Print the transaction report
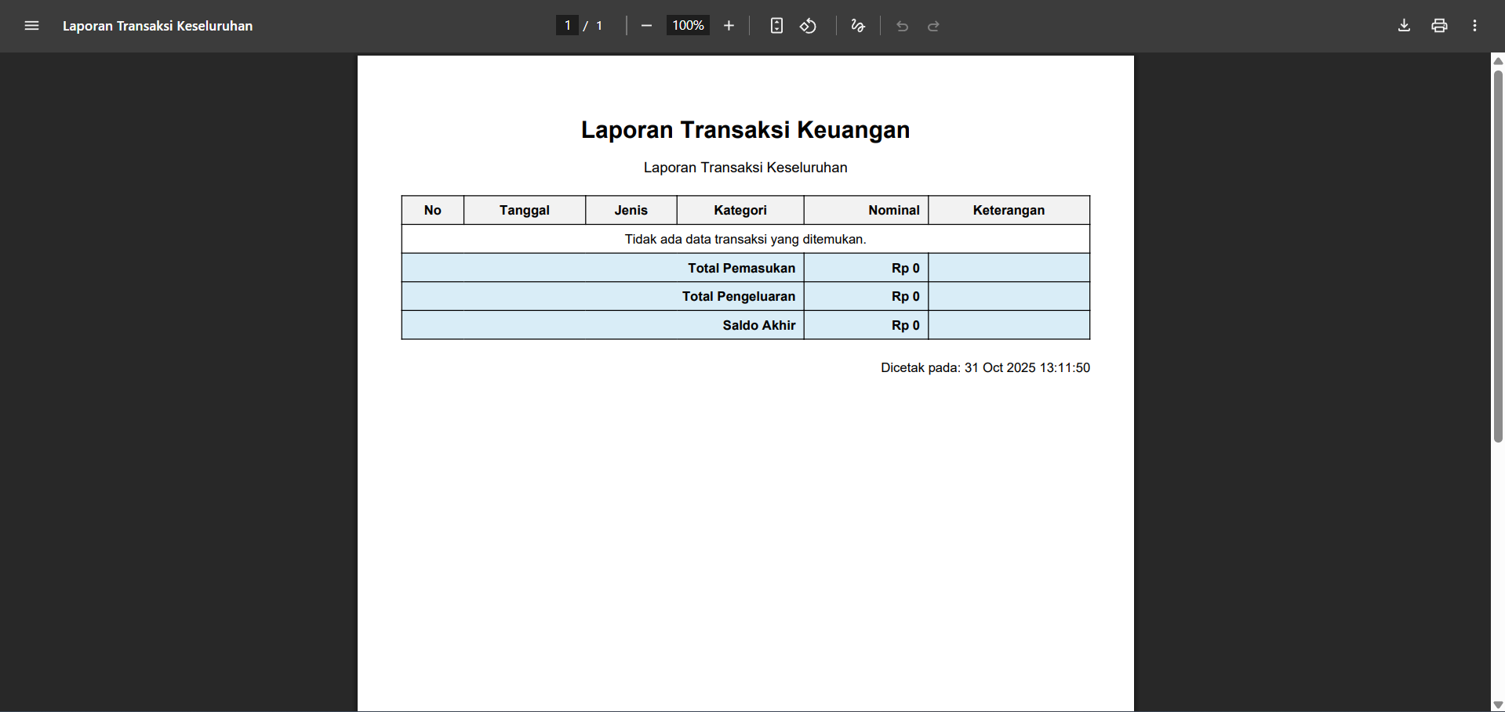The image size is (1505, 712). click(x=1439, y=26)
